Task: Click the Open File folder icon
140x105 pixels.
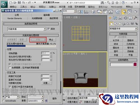Action: (15, 3)
